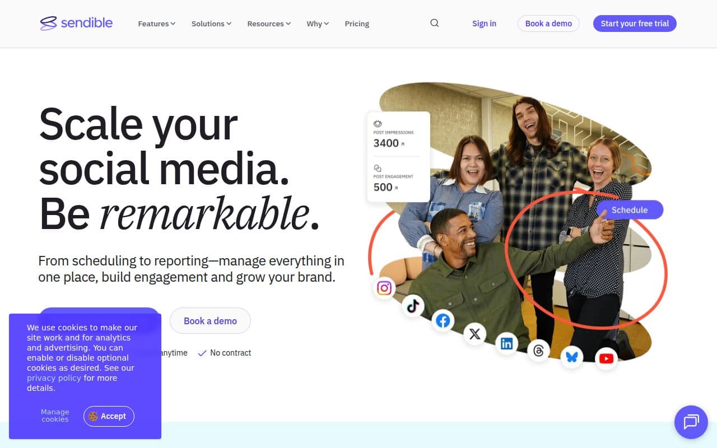Screen dimensions: 717x448
Task: Click the Instagram icon
Action: (384, 288)
